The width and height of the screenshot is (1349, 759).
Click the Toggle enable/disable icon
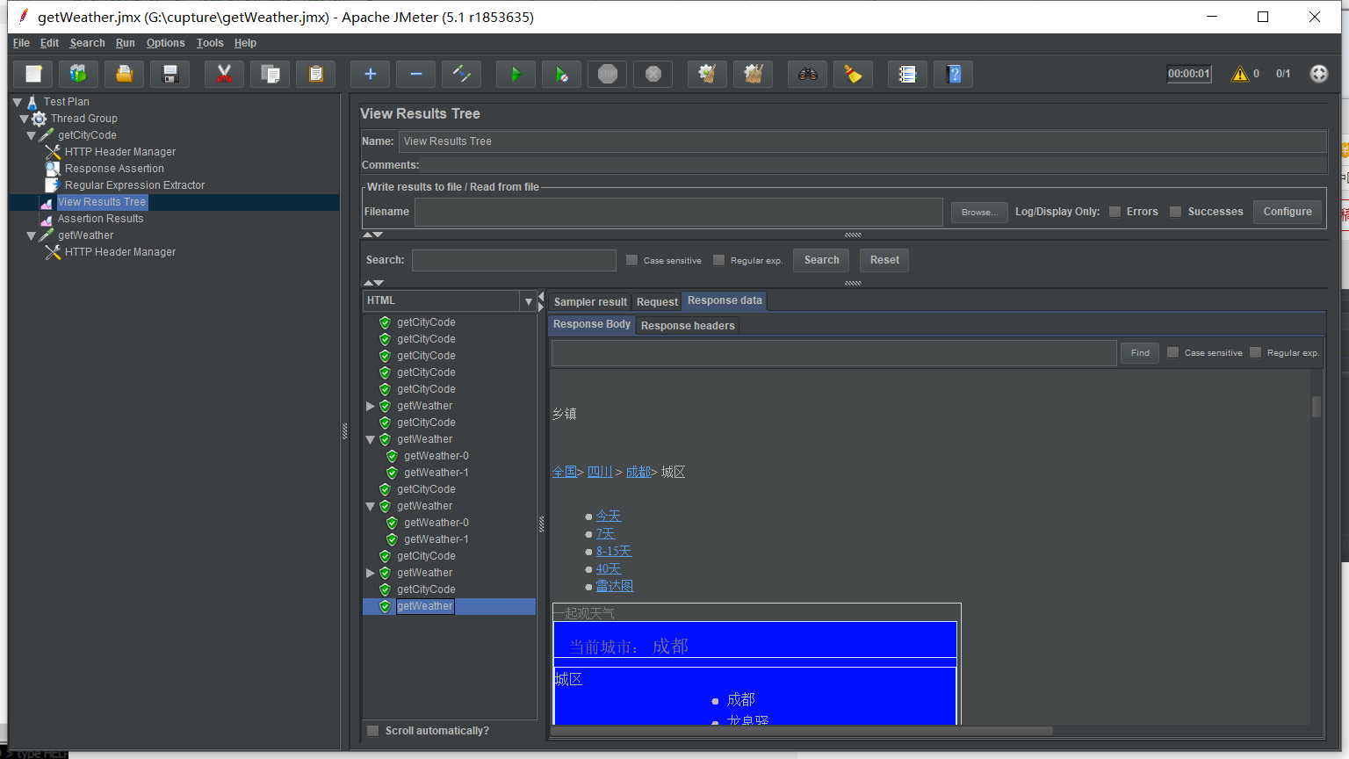click(462, 74)
